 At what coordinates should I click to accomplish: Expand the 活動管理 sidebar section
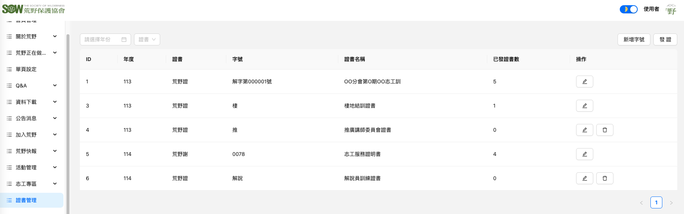click(x=55, y=167)
